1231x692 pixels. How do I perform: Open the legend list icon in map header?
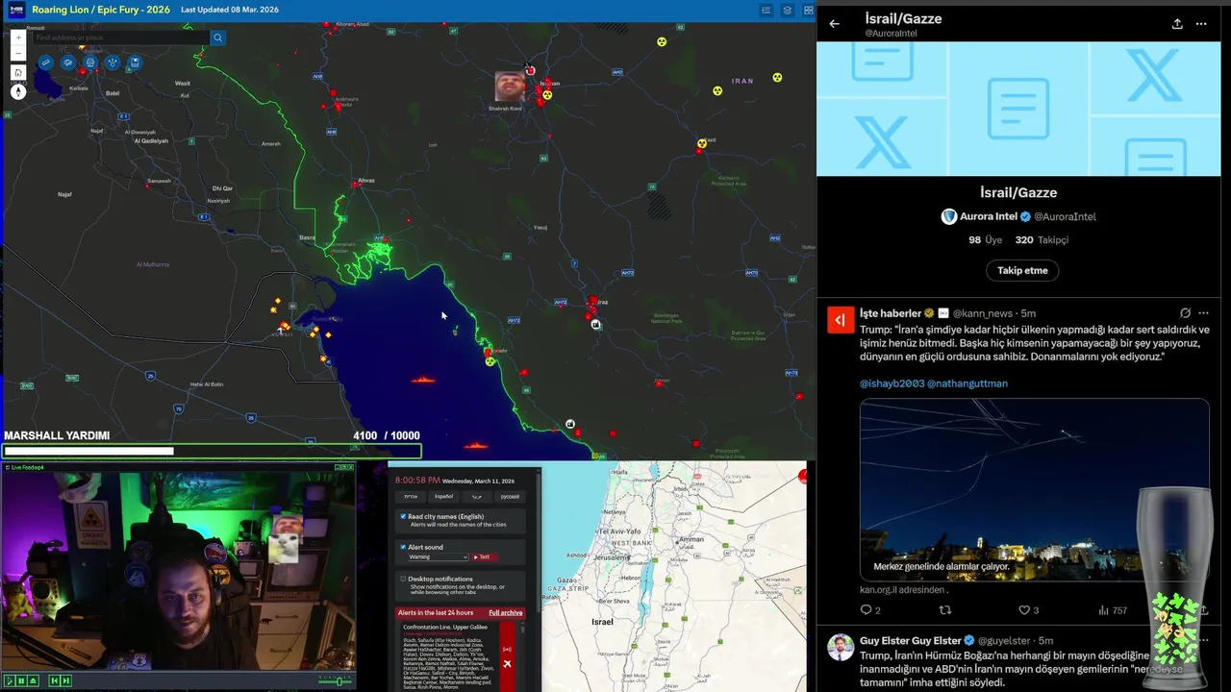click(x=766, y=10)
